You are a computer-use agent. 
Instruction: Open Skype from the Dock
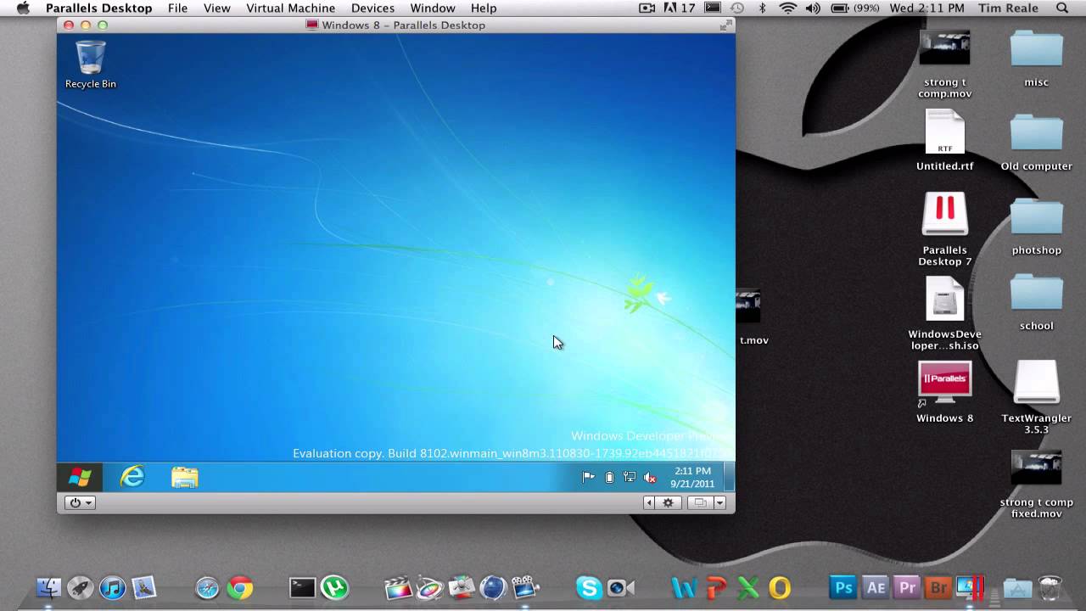[x=589, y=587]
